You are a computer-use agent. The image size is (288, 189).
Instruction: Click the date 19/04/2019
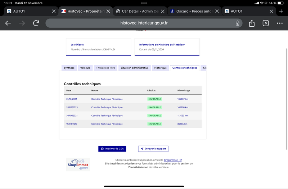click(72, 124)
